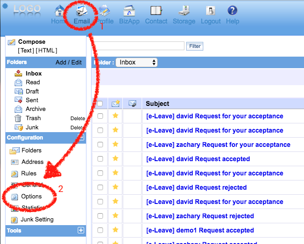Open the Home icon in top toolbar
This screenshot has width=304, height=244.
coord(59,11)
